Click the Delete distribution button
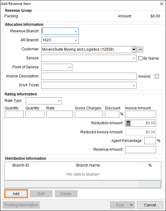This screenshot has height=211, width=166. click(66, 194)
